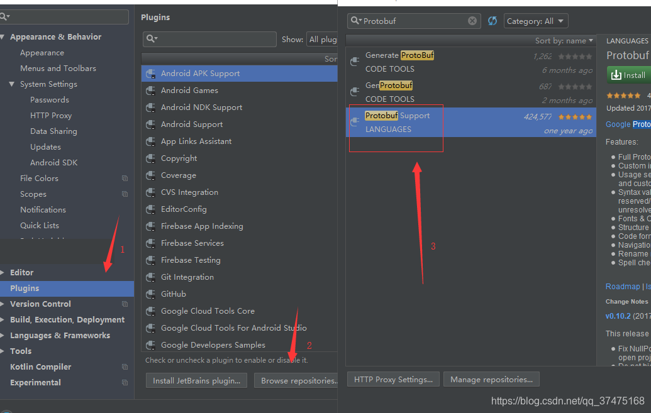
Task: Click the plugin icon beside Google Cloud Tools Core
Action: pyautogui.click(x=151, y=312)
